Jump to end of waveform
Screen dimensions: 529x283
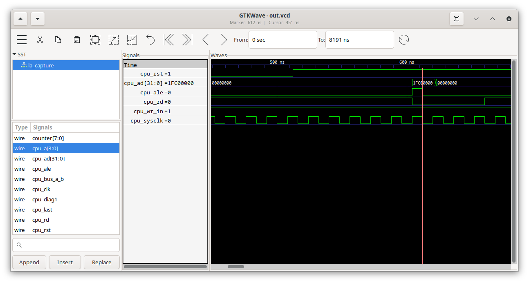(187, 40)
